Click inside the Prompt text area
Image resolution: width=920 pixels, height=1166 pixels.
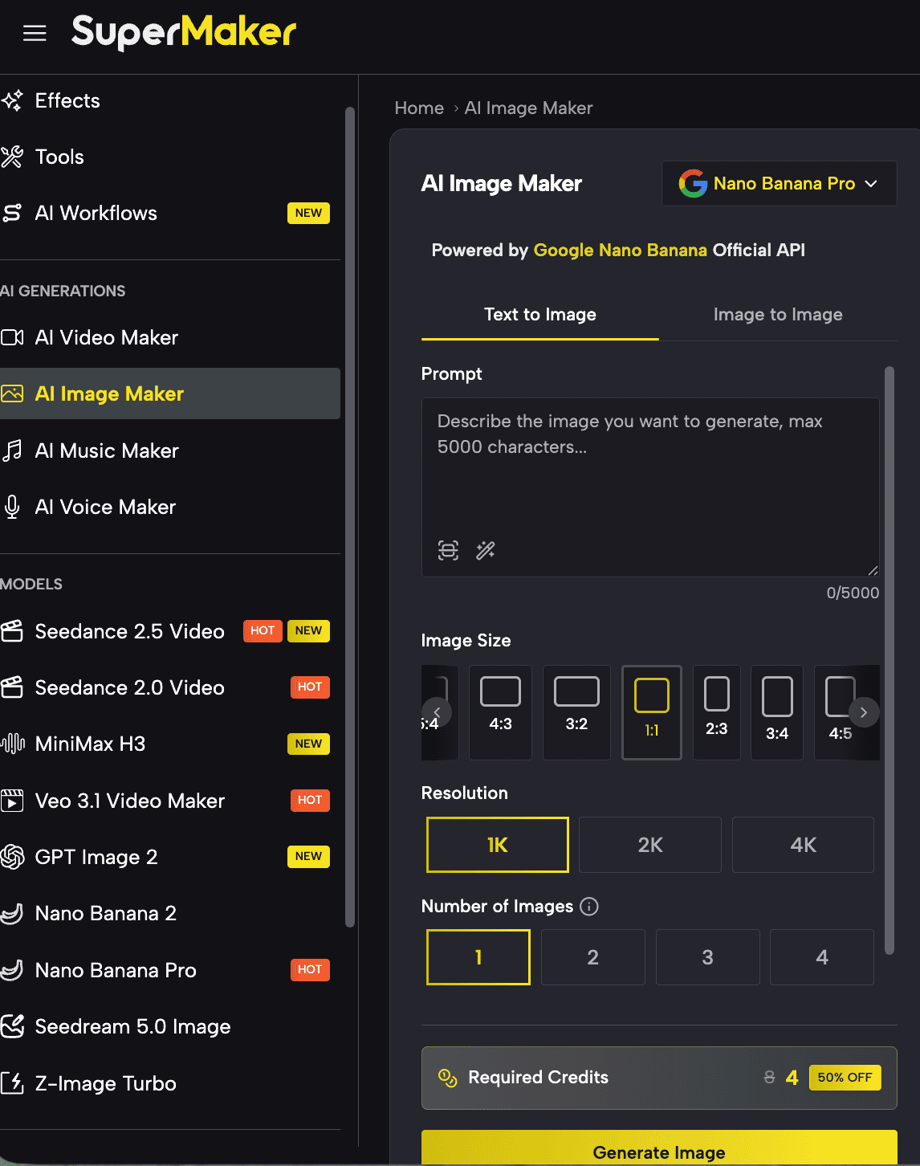650,487
